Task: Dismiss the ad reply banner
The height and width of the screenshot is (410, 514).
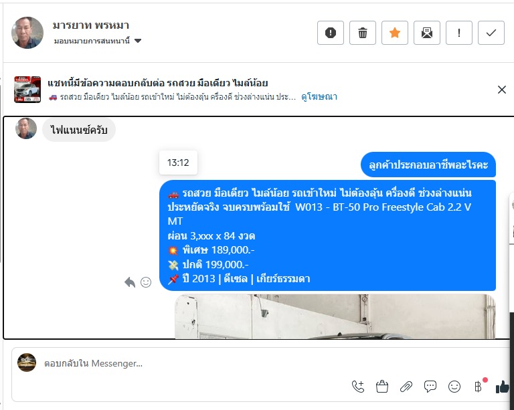Action: click(501, 90)
